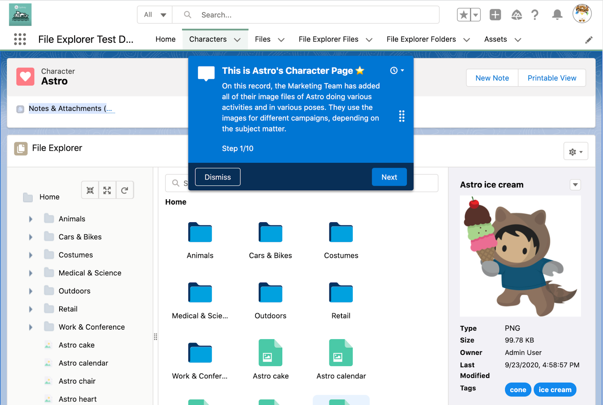Expand the Assets tab chevron

coord(518,40)
